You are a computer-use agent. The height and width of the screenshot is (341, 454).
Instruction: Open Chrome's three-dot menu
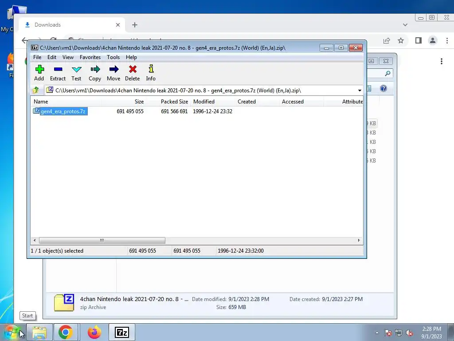447,40
